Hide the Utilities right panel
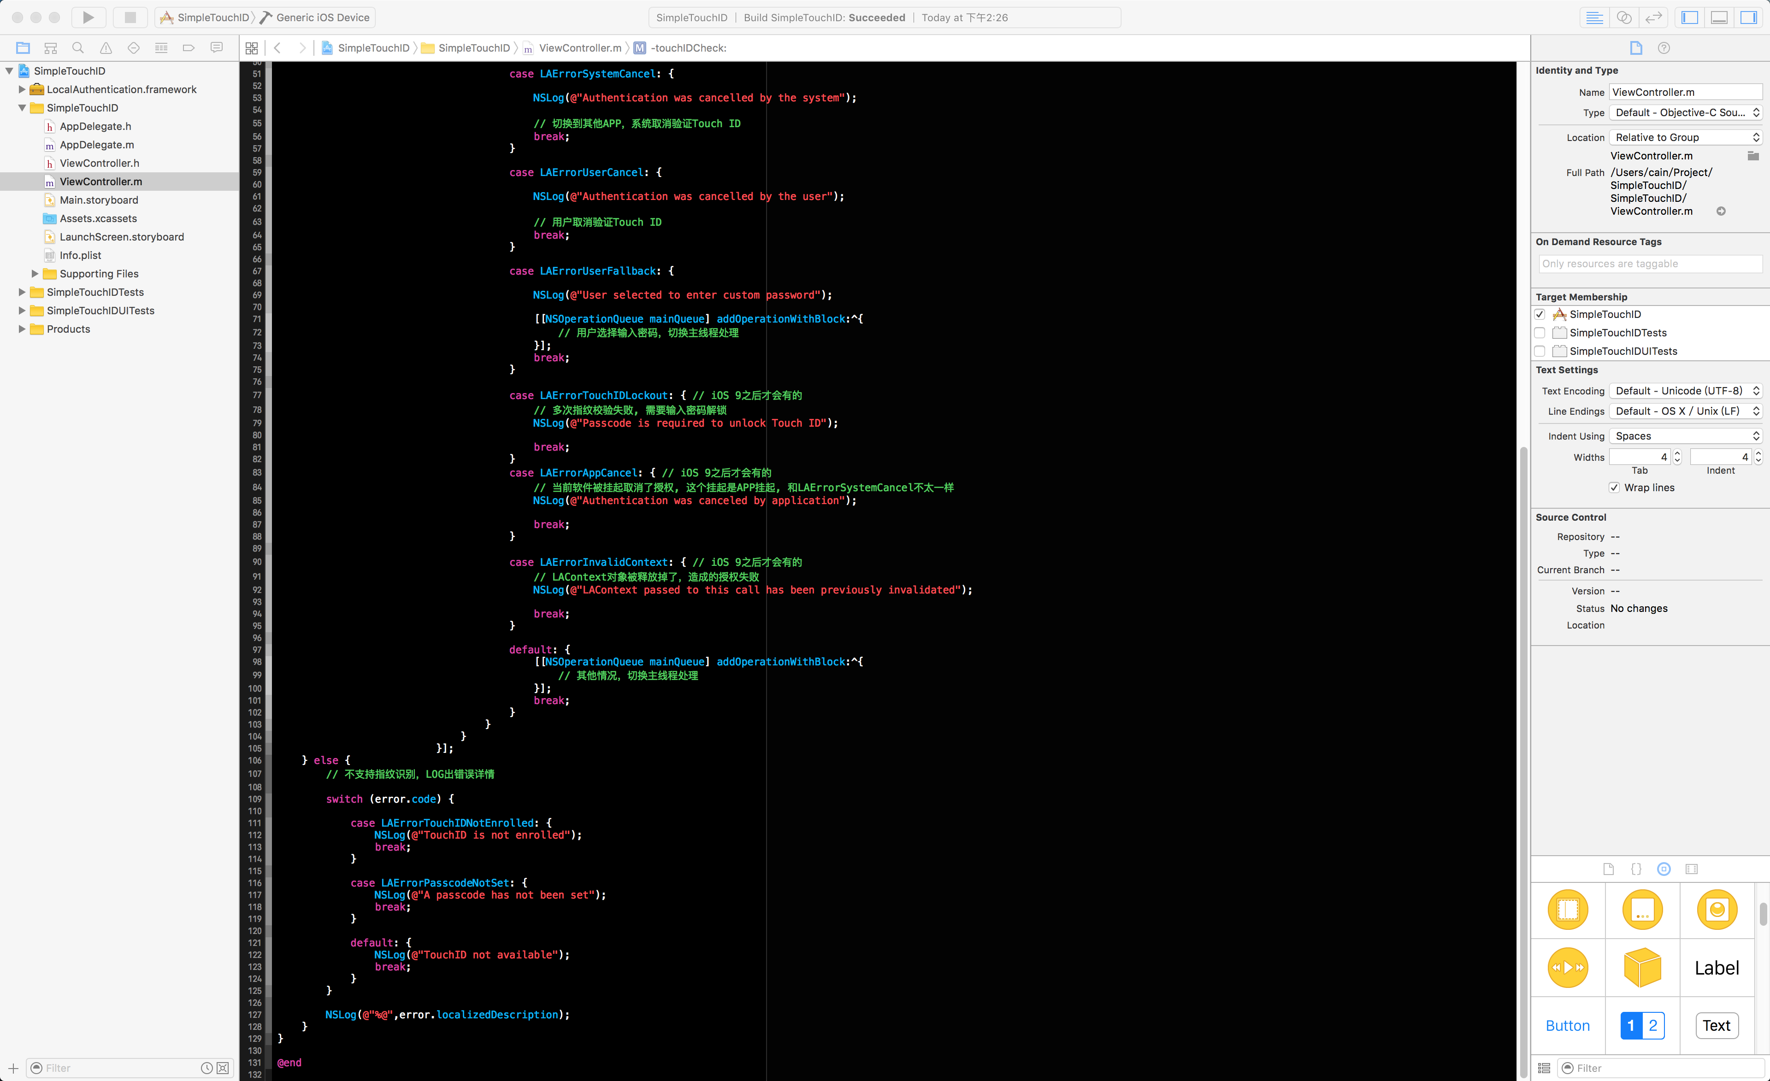The image size is (1770, 1081). tap(1748, 17)
